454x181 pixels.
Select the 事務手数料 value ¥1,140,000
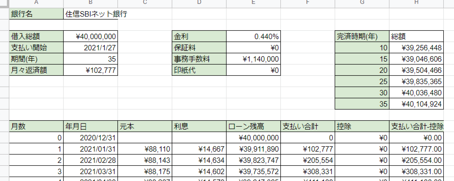click(253, 59)
